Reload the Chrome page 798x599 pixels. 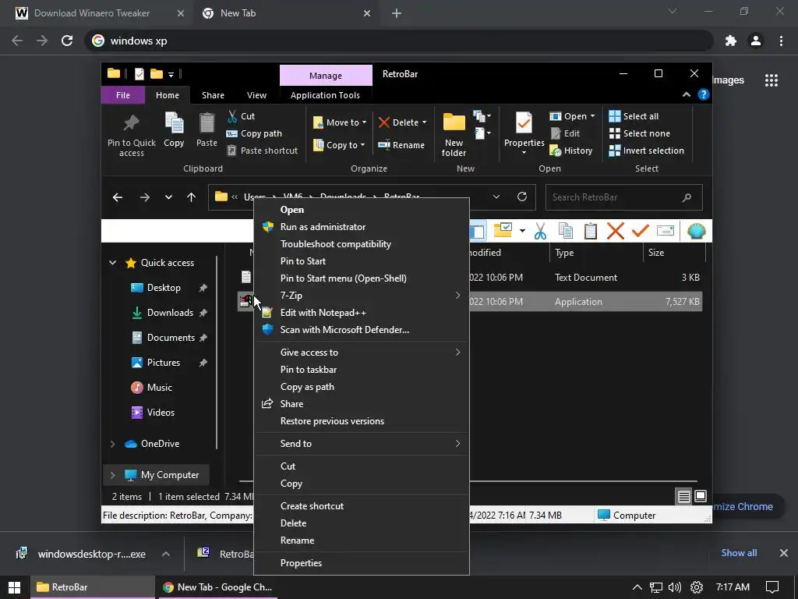point(67,41)
